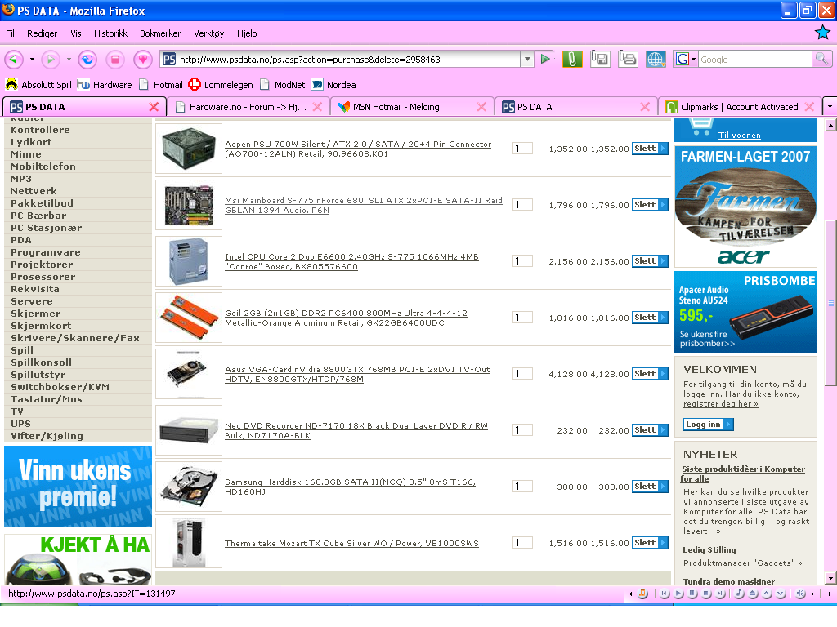
Task: Click the eject icon in status bar player
Action: click(753, 594)
